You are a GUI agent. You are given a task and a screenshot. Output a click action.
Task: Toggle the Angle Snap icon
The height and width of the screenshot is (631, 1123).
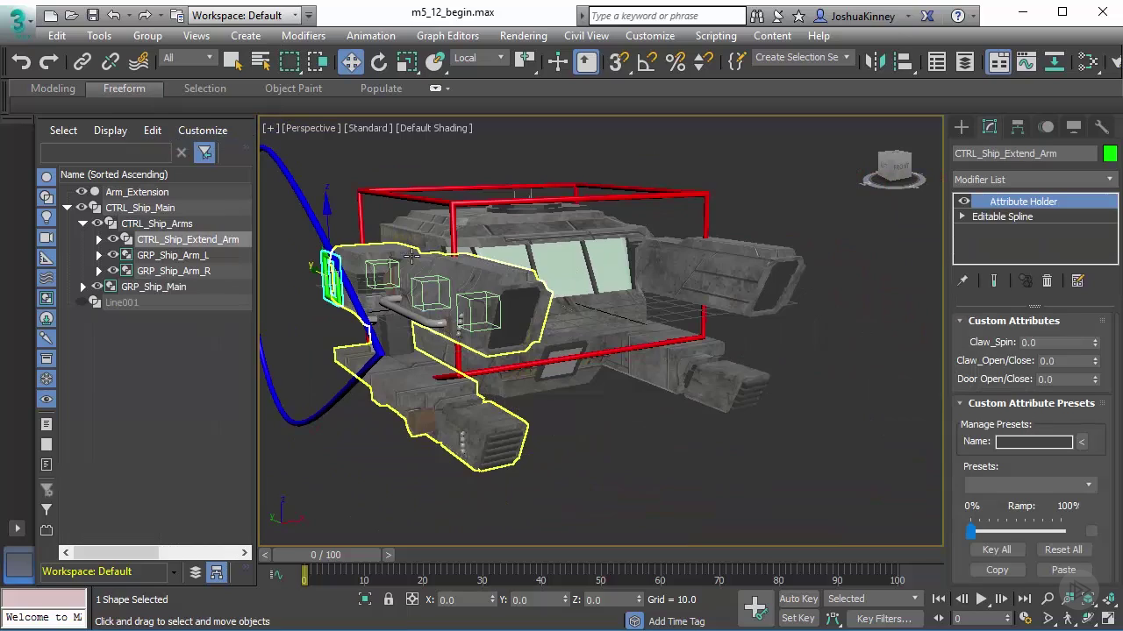pyautogui.click(x=647, y=61)
